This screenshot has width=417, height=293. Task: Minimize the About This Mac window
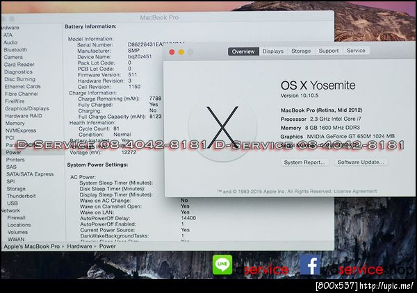click(181, 52)
